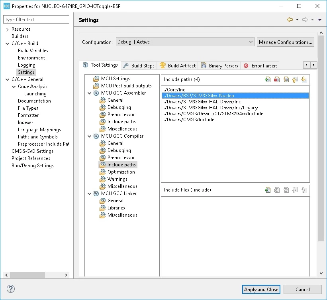
Task: Click Manage Configurations button
Action: coord(285,42)
